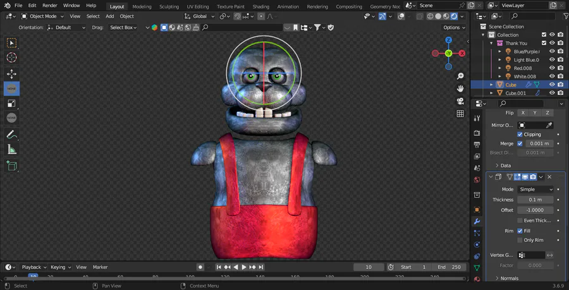The image size is (569, 290).
Task: Switch to the Sculpting workspace tab
Action: [x=169, y=6]
